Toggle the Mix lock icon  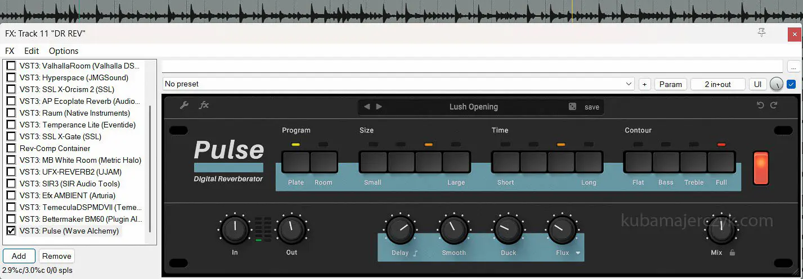click(732, 253)
